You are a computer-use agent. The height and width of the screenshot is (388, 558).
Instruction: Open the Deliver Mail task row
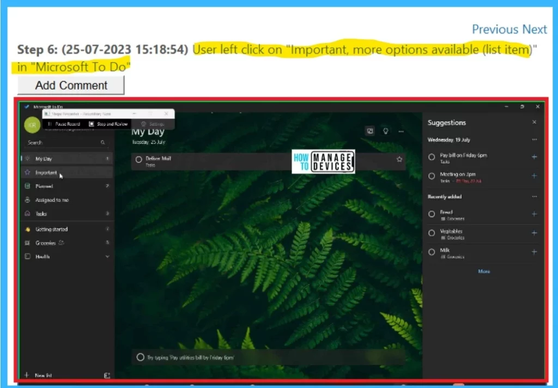click(269, 161)
